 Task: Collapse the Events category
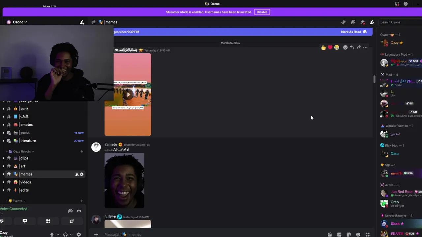[16, 201]
